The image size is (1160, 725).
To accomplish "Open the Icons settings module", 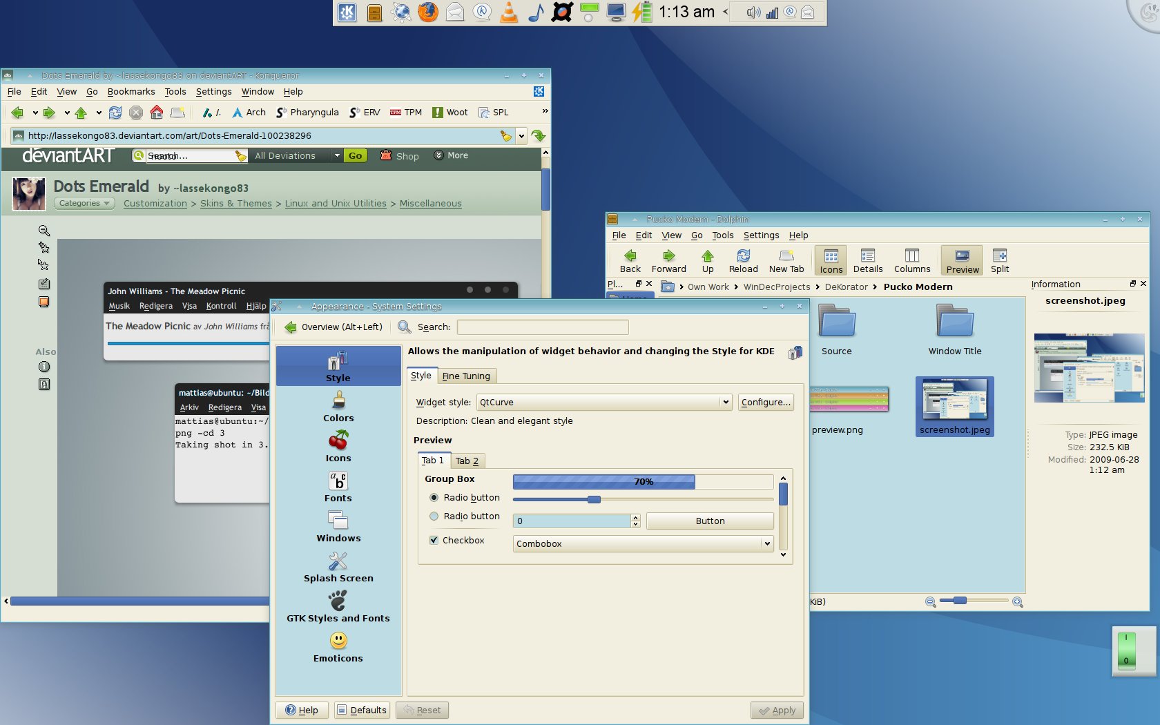I will point(338,446).
